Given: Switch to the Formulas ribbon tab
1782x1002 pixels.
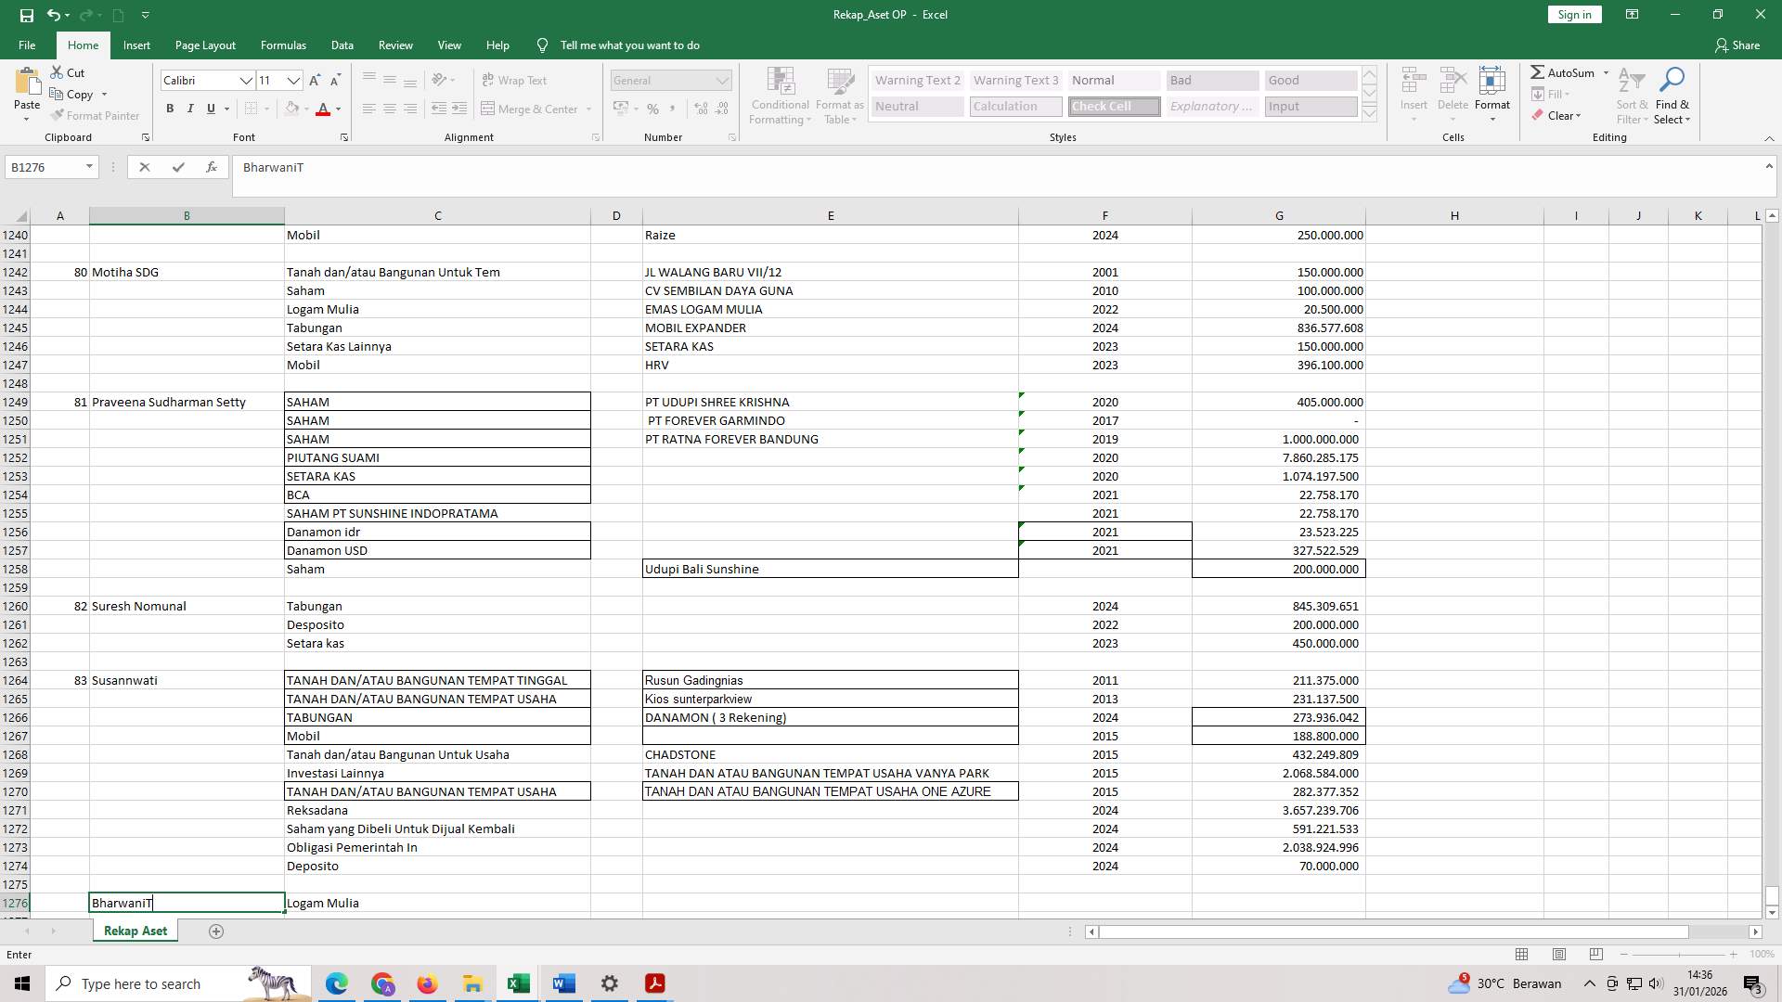Looking at the screenshot, I should [x=283, y=45].
